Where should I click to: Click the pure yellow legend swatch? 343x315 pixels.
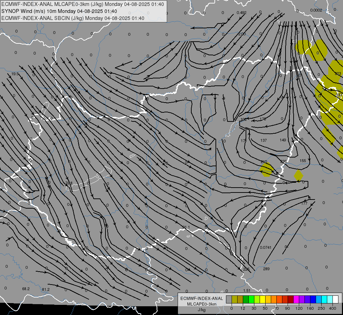263,299
